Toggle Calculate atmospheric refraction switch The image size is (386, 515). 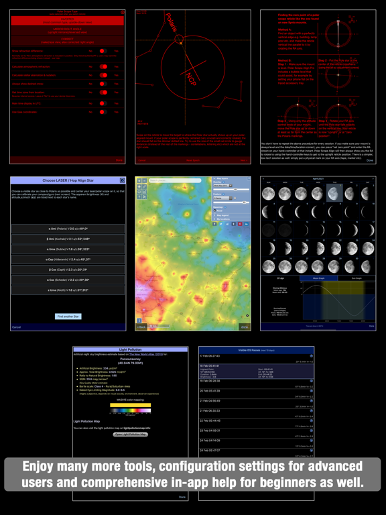pyautogui.click(x=103, y=66)
